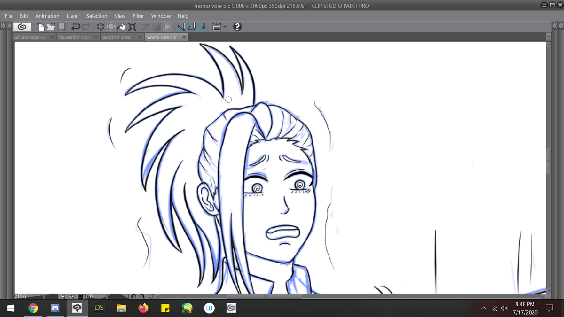Open Discord from the taskbar
Screen dimensions: 564x317
pos(55,309)
